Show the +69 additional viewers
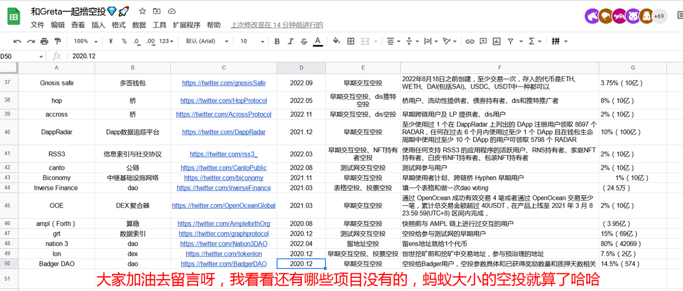The width and height of the screenshot is (683, 291). 660,16
